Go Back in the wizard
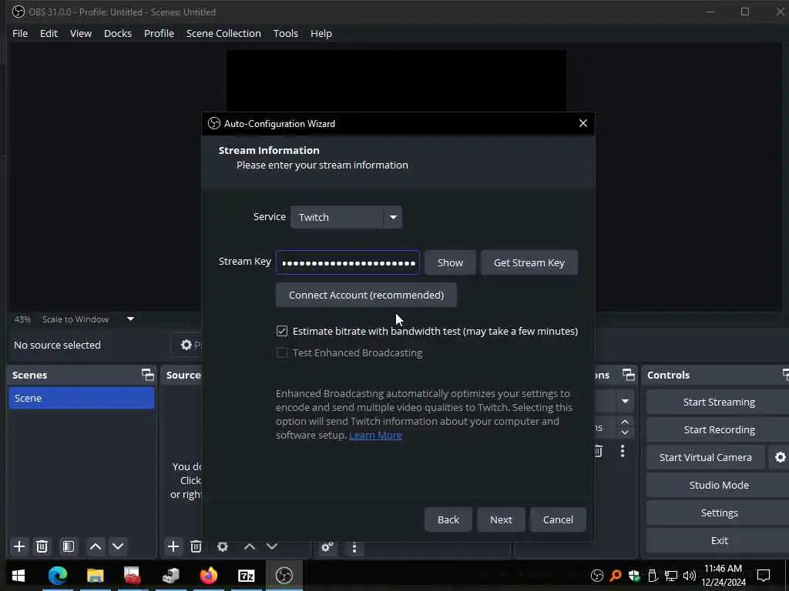The image size is (789, 591). [x=448, y=519]
